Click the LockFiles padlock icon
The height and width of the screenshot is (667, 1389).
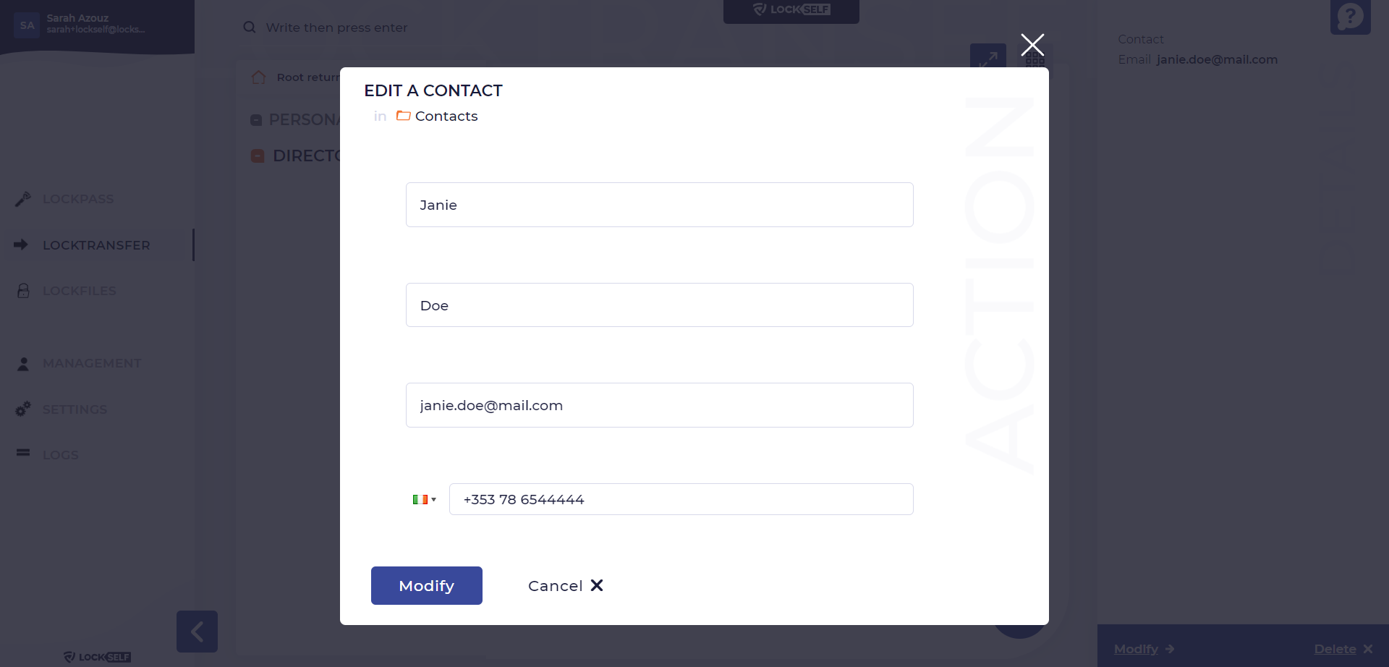23,291
